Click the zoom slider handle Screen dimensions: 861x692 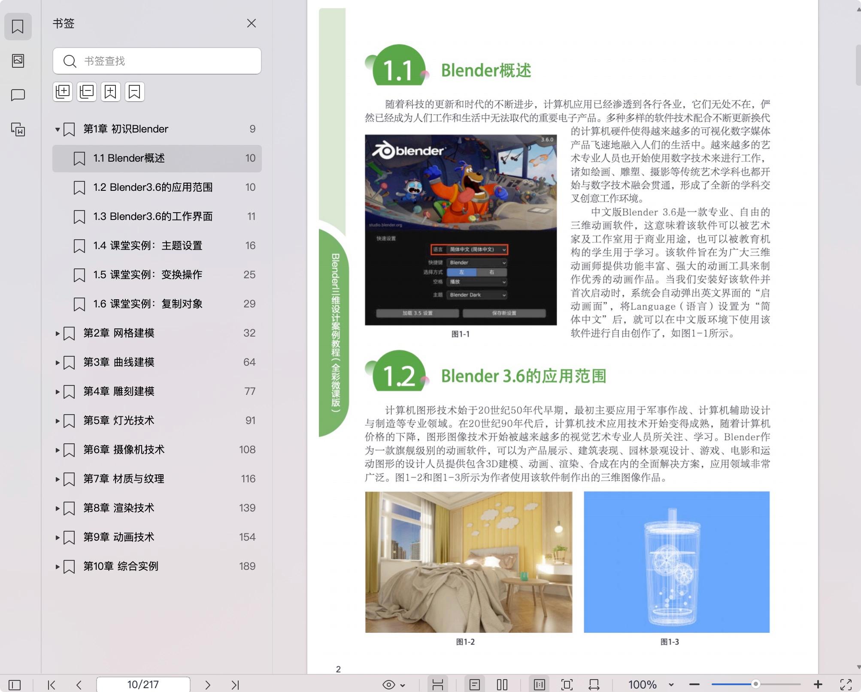[756, 684]
